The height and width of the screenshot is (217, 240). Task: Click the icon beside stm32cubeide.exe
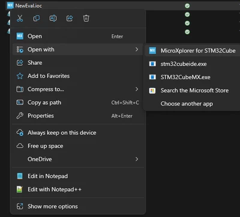click(152, 64)
